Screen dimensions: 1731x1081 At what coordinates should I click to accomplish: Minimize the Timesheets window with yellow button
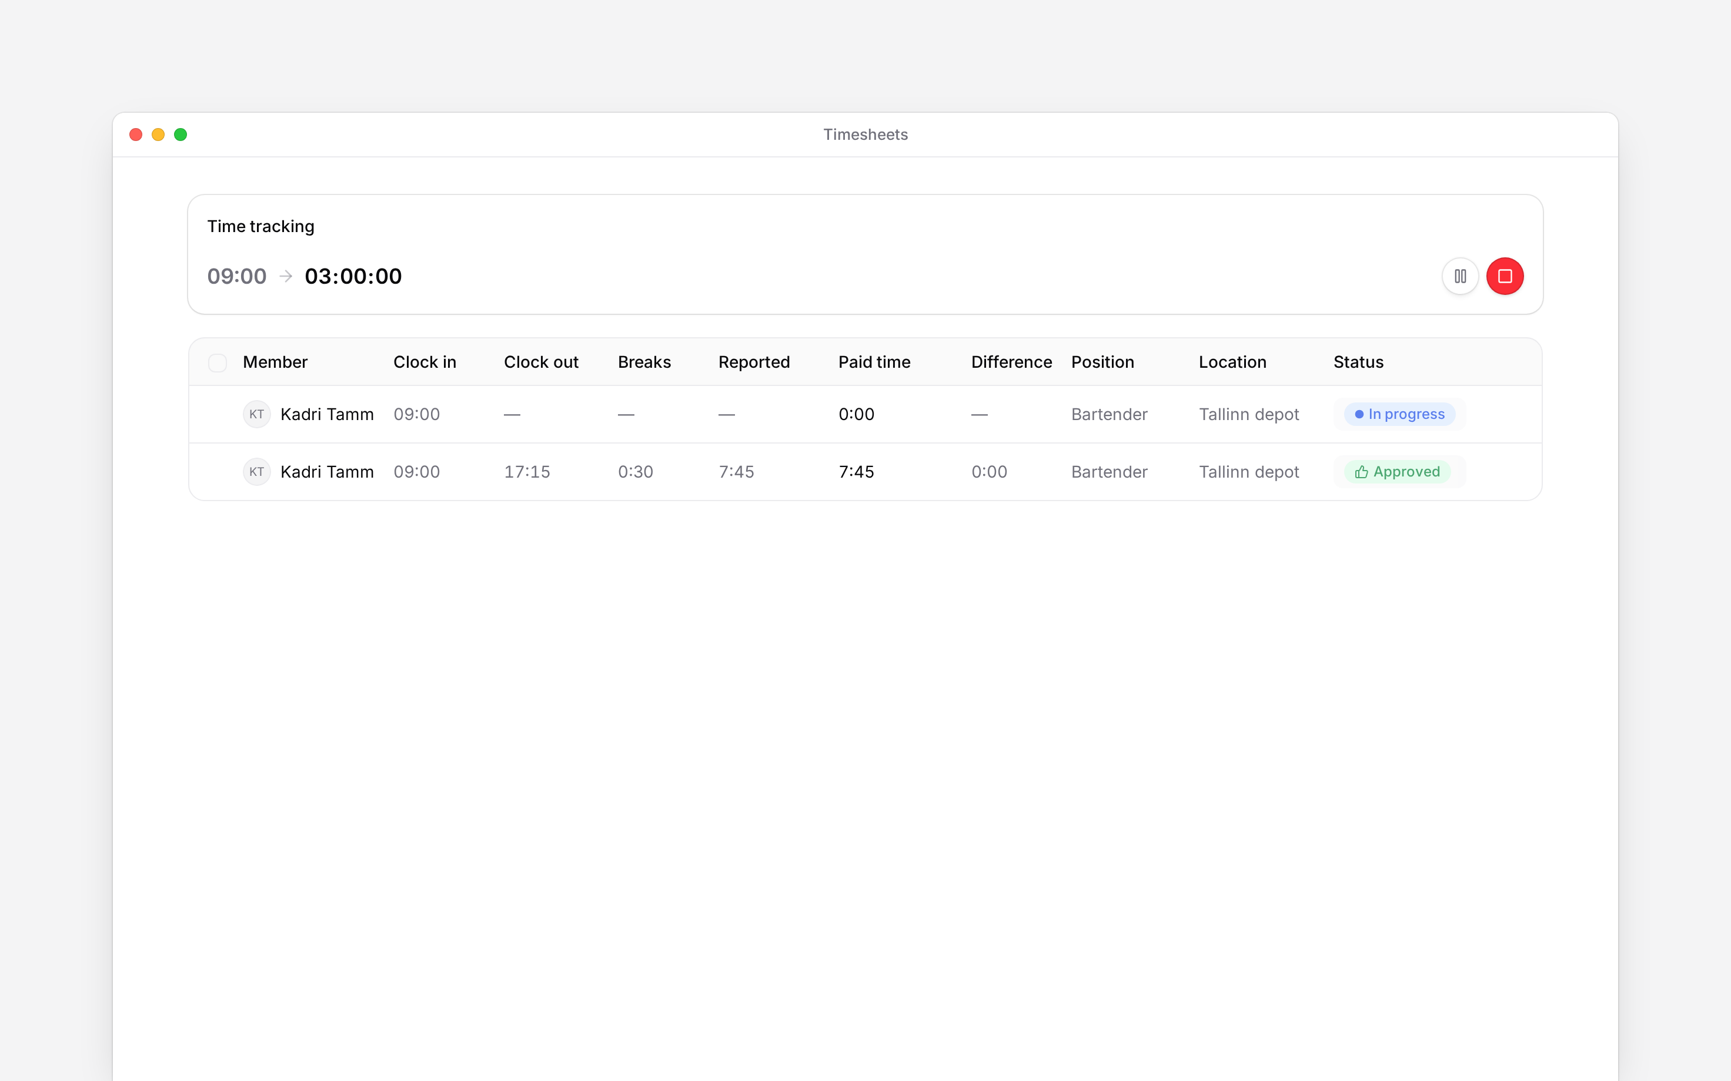point(158,135)
